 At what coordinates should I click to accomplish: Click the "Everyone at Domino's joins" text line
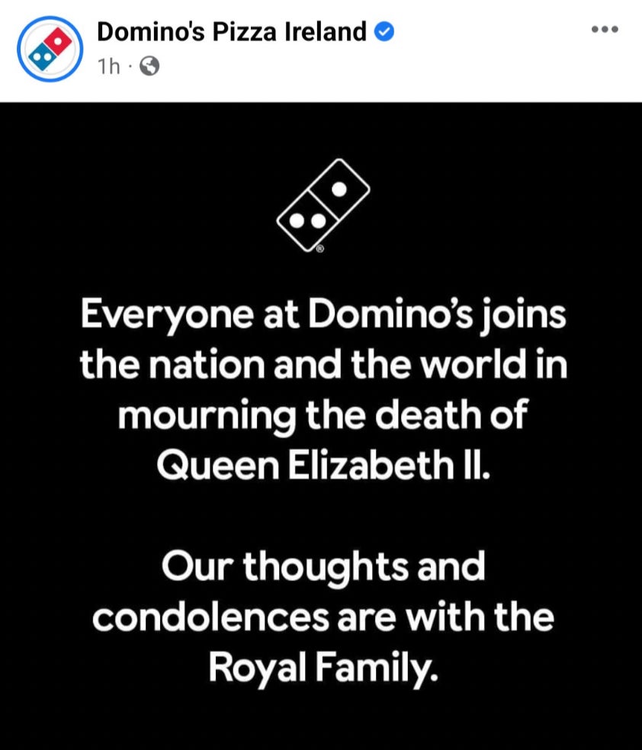coord(323,316)
